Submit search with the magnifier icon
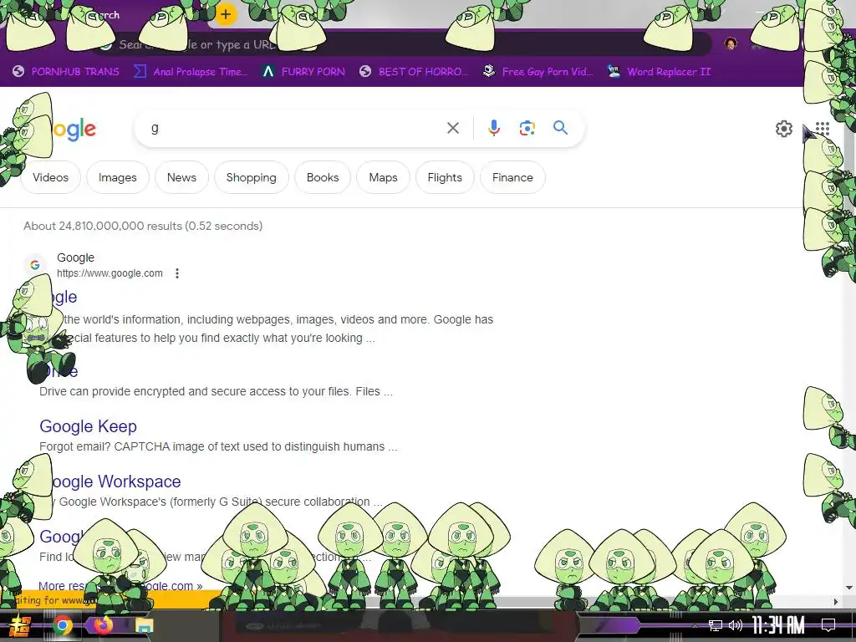 coord(560,128)
